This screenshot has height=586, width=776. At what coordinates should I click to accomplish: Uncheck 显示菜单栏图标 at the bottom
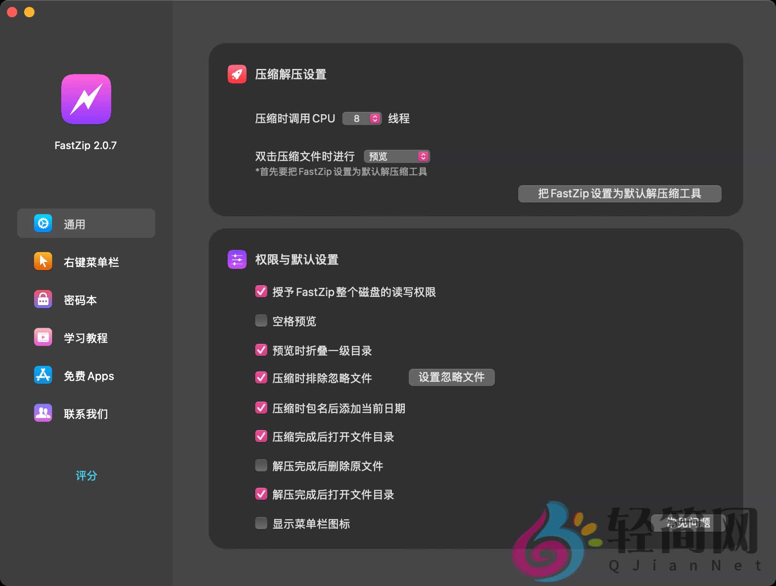(261, 523)
